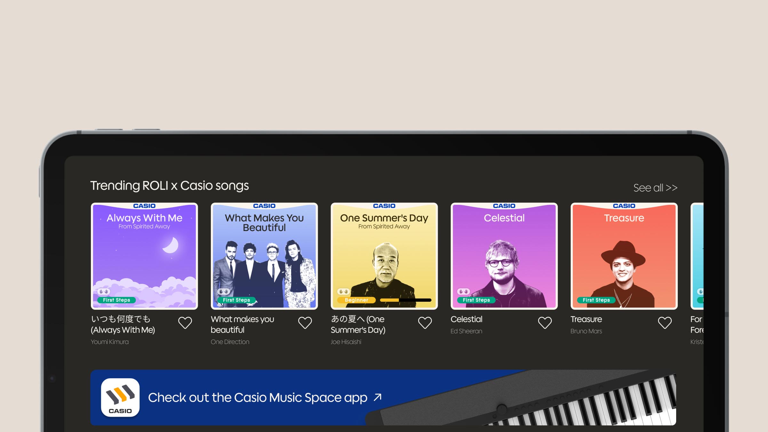Click Casio logo atop Always With Me card

coord(144,206)
